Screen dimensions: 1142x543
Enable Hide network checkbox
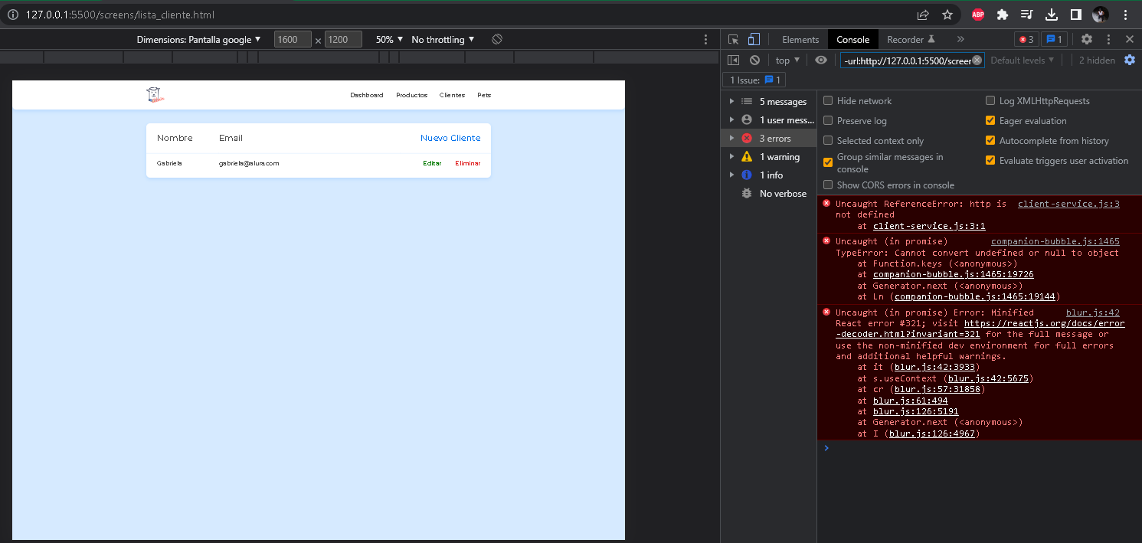[x=828, y=100]
